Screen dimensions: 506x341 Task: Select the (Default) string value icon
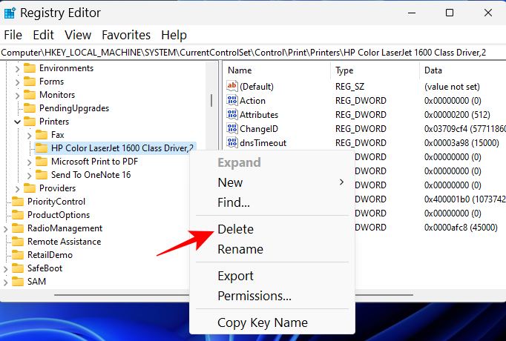point(231,87)
